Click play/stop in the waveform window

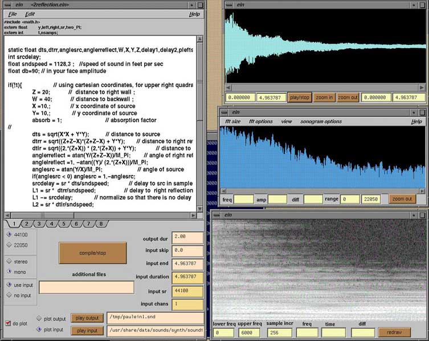point(299,98)
